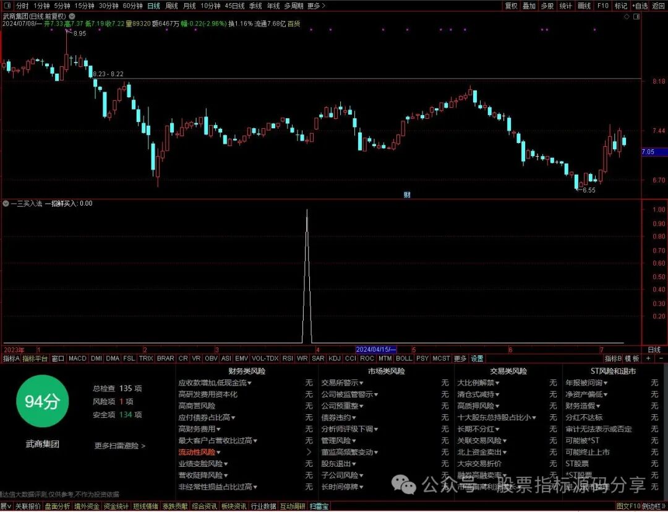Open indicator 设置 settings
Image resolution: width=668 pixels, height=512 pixels.
477,358
